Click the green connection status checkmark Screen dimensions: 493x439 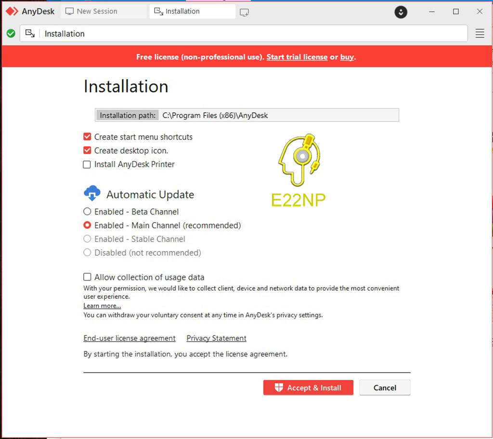[x=11, y=33]
